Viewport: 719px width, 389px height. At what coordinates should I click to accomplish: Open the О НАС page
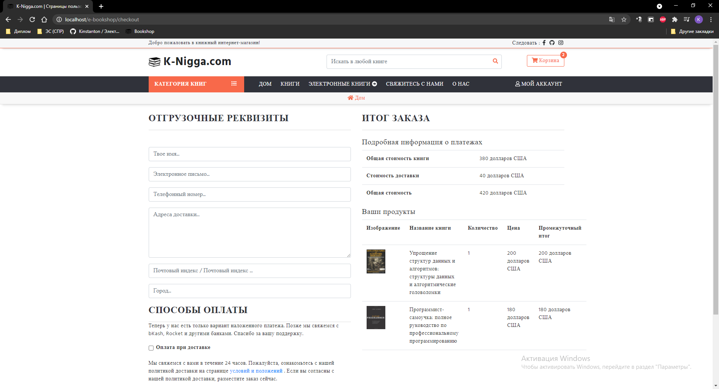[x=461, y=84]
